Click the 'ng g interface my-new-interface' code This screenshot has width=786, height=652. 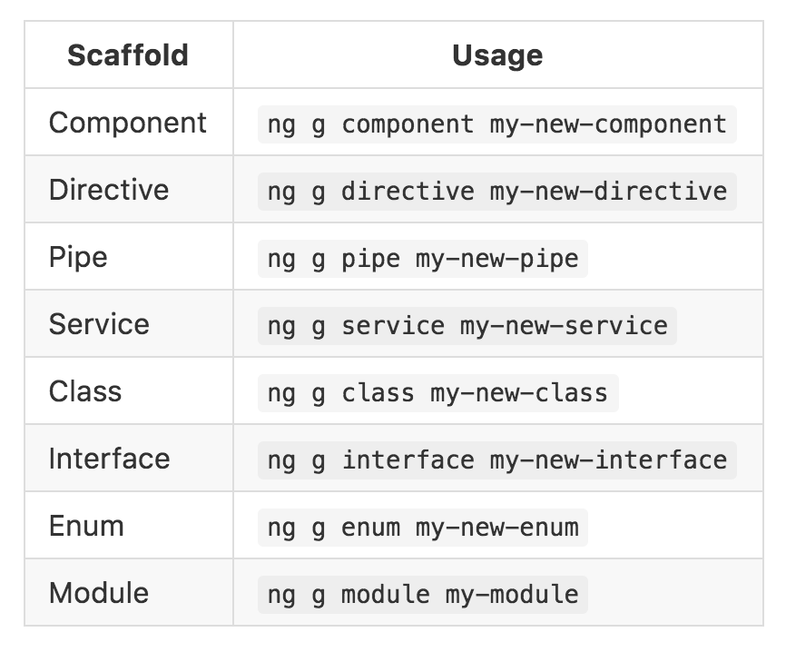496,459
